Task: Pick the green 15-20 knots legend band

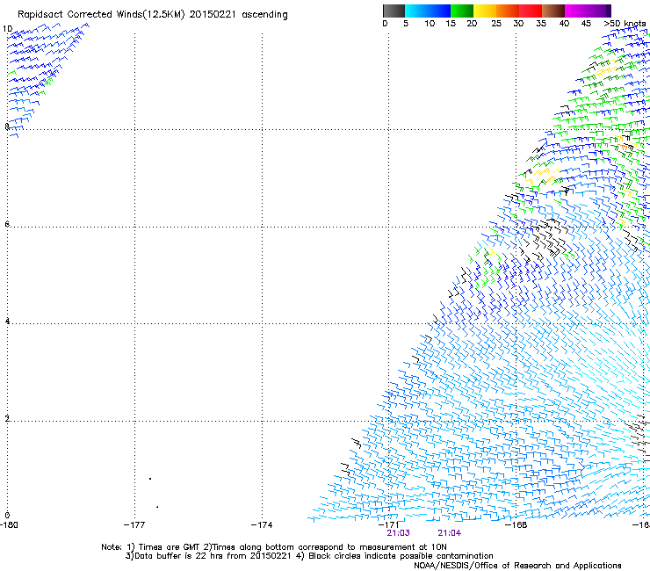Action: (x=462, y=11)
